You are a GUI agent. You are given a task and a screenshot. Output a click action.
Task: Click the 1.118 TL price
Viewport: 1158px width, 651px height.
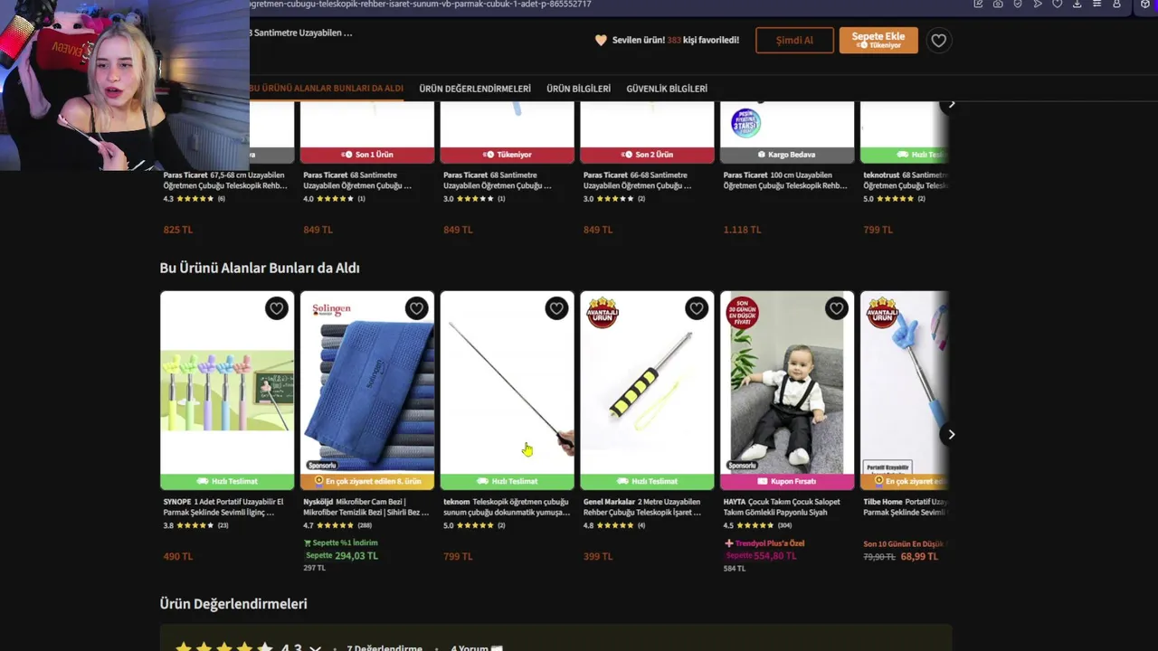(742, 230)
